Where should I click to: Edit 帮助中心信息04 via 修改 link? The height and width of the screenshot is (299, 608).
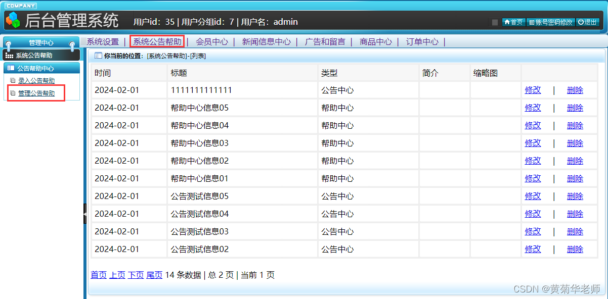[x=533, y=126]
